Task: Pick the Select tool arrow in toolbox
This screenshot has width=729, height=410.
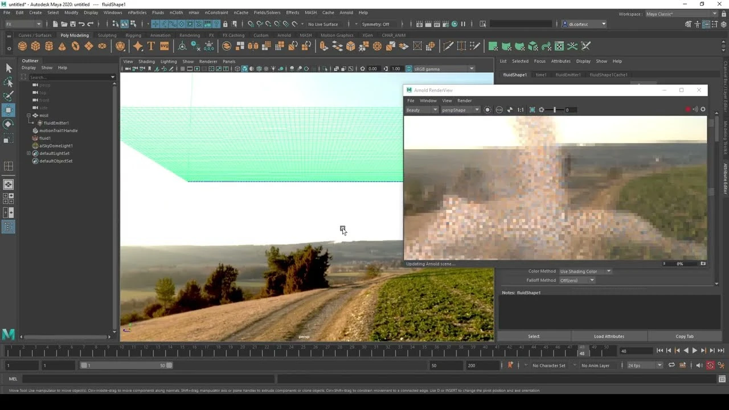Action: [x=9, y=68]
